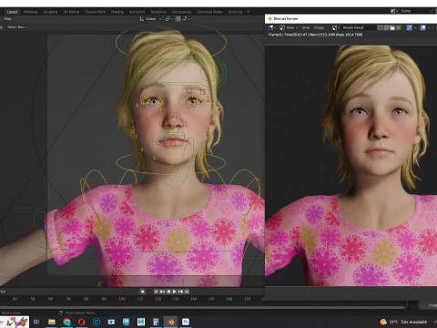Open the Texture Paint workspace tab
This screenshot has height=328, width=437.
(96, 12)
